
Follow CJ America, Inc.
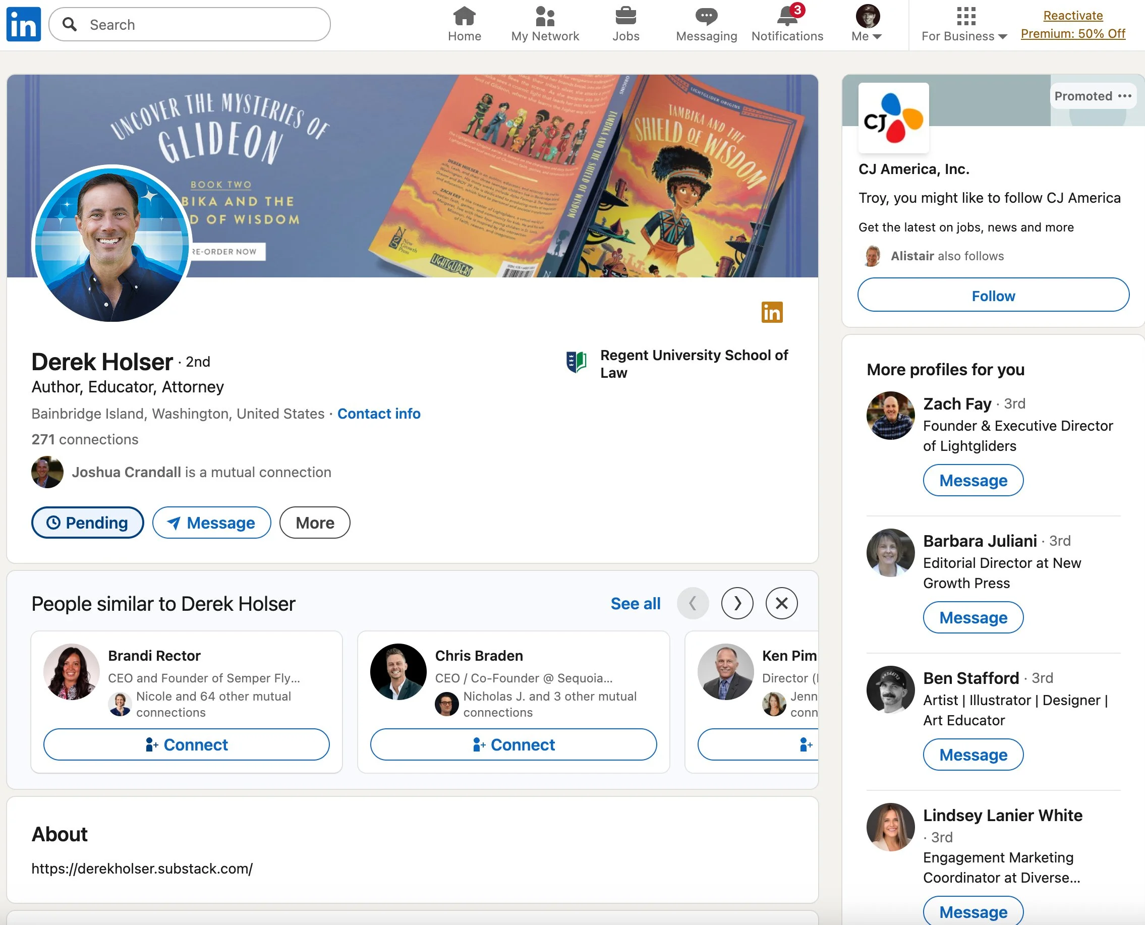tap(993, 295)
